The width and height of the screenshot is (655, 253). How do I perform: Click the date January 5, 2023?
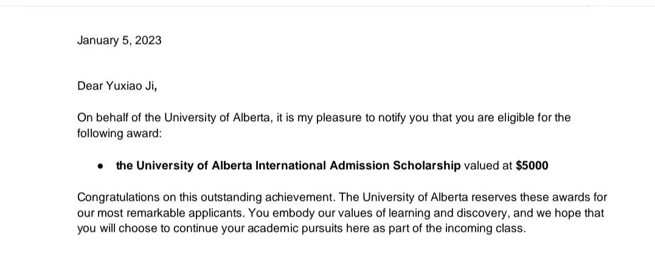[119, 41]
